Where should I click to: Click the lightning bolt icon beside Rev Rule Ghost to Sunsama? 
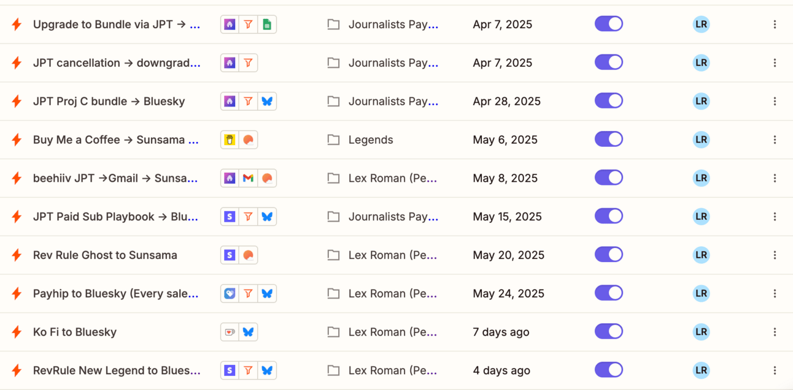pos(17,255)
